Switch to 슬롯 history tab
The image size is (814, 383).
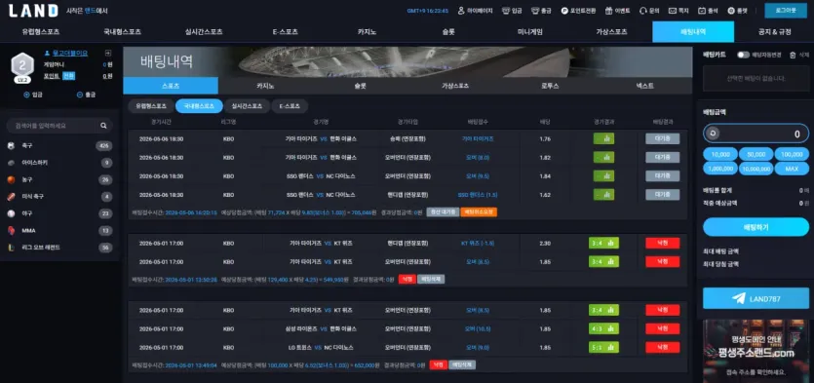361,86
